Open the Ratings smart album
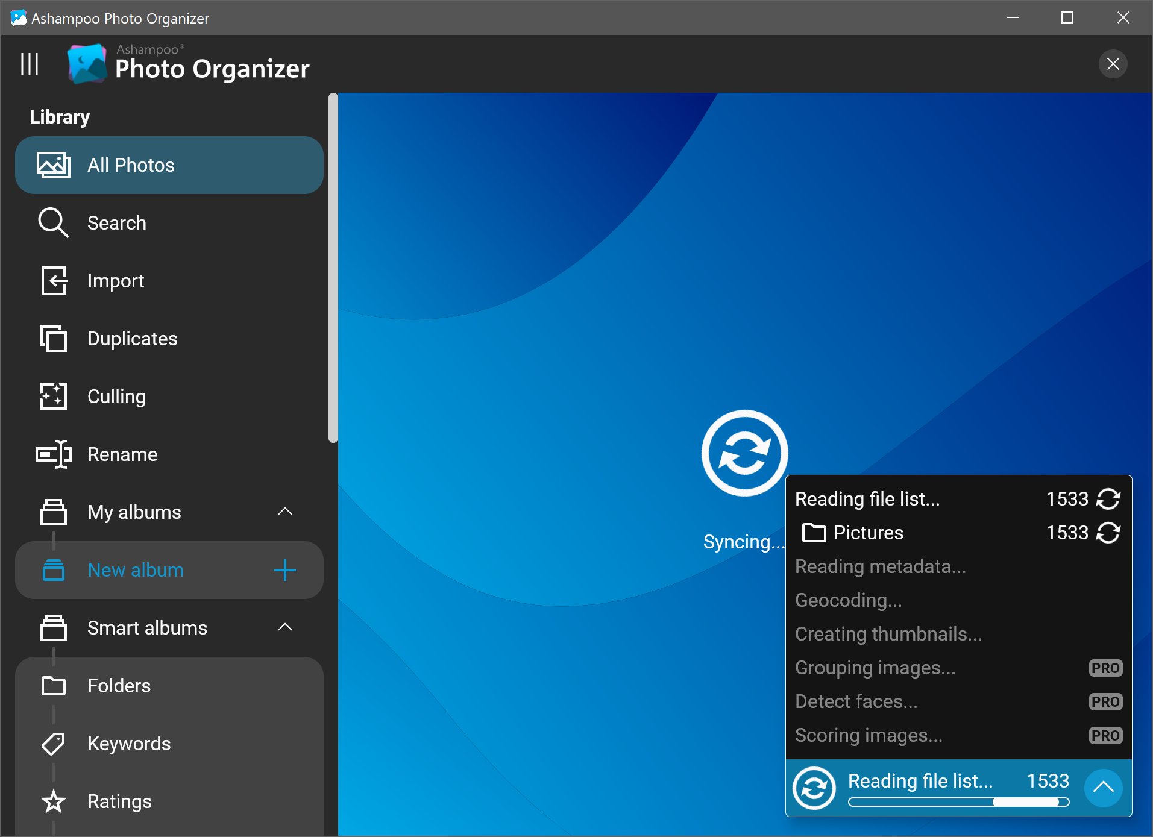This screenshot has width=1153, height=837. (x=169, y=801)
